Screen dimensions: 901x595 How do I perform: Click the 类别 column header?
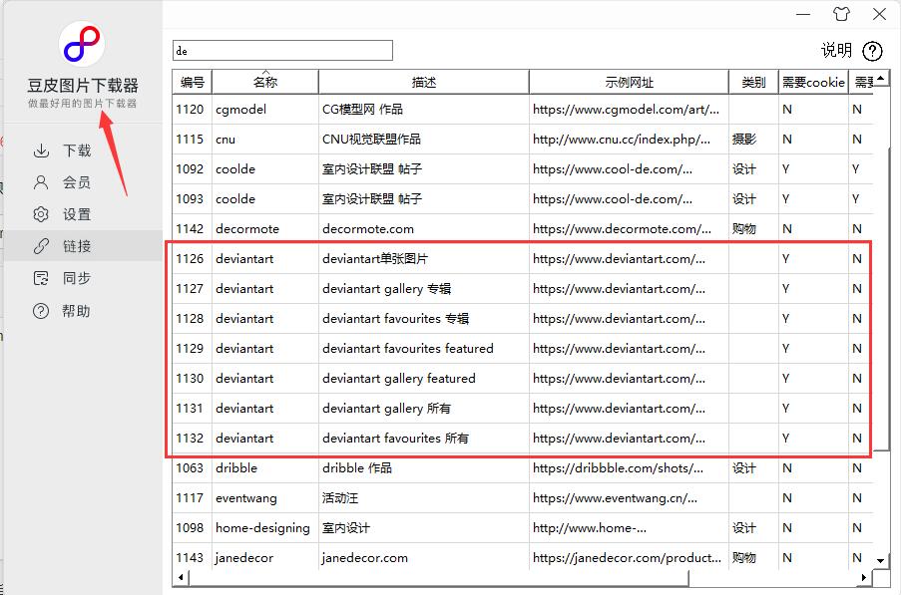753,82
